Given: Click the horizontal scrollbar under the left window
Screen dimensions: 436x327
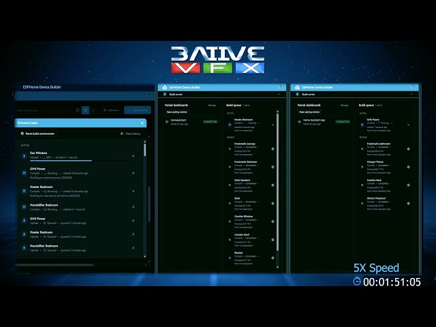Looking at the screenshot, I should (54, 265).
